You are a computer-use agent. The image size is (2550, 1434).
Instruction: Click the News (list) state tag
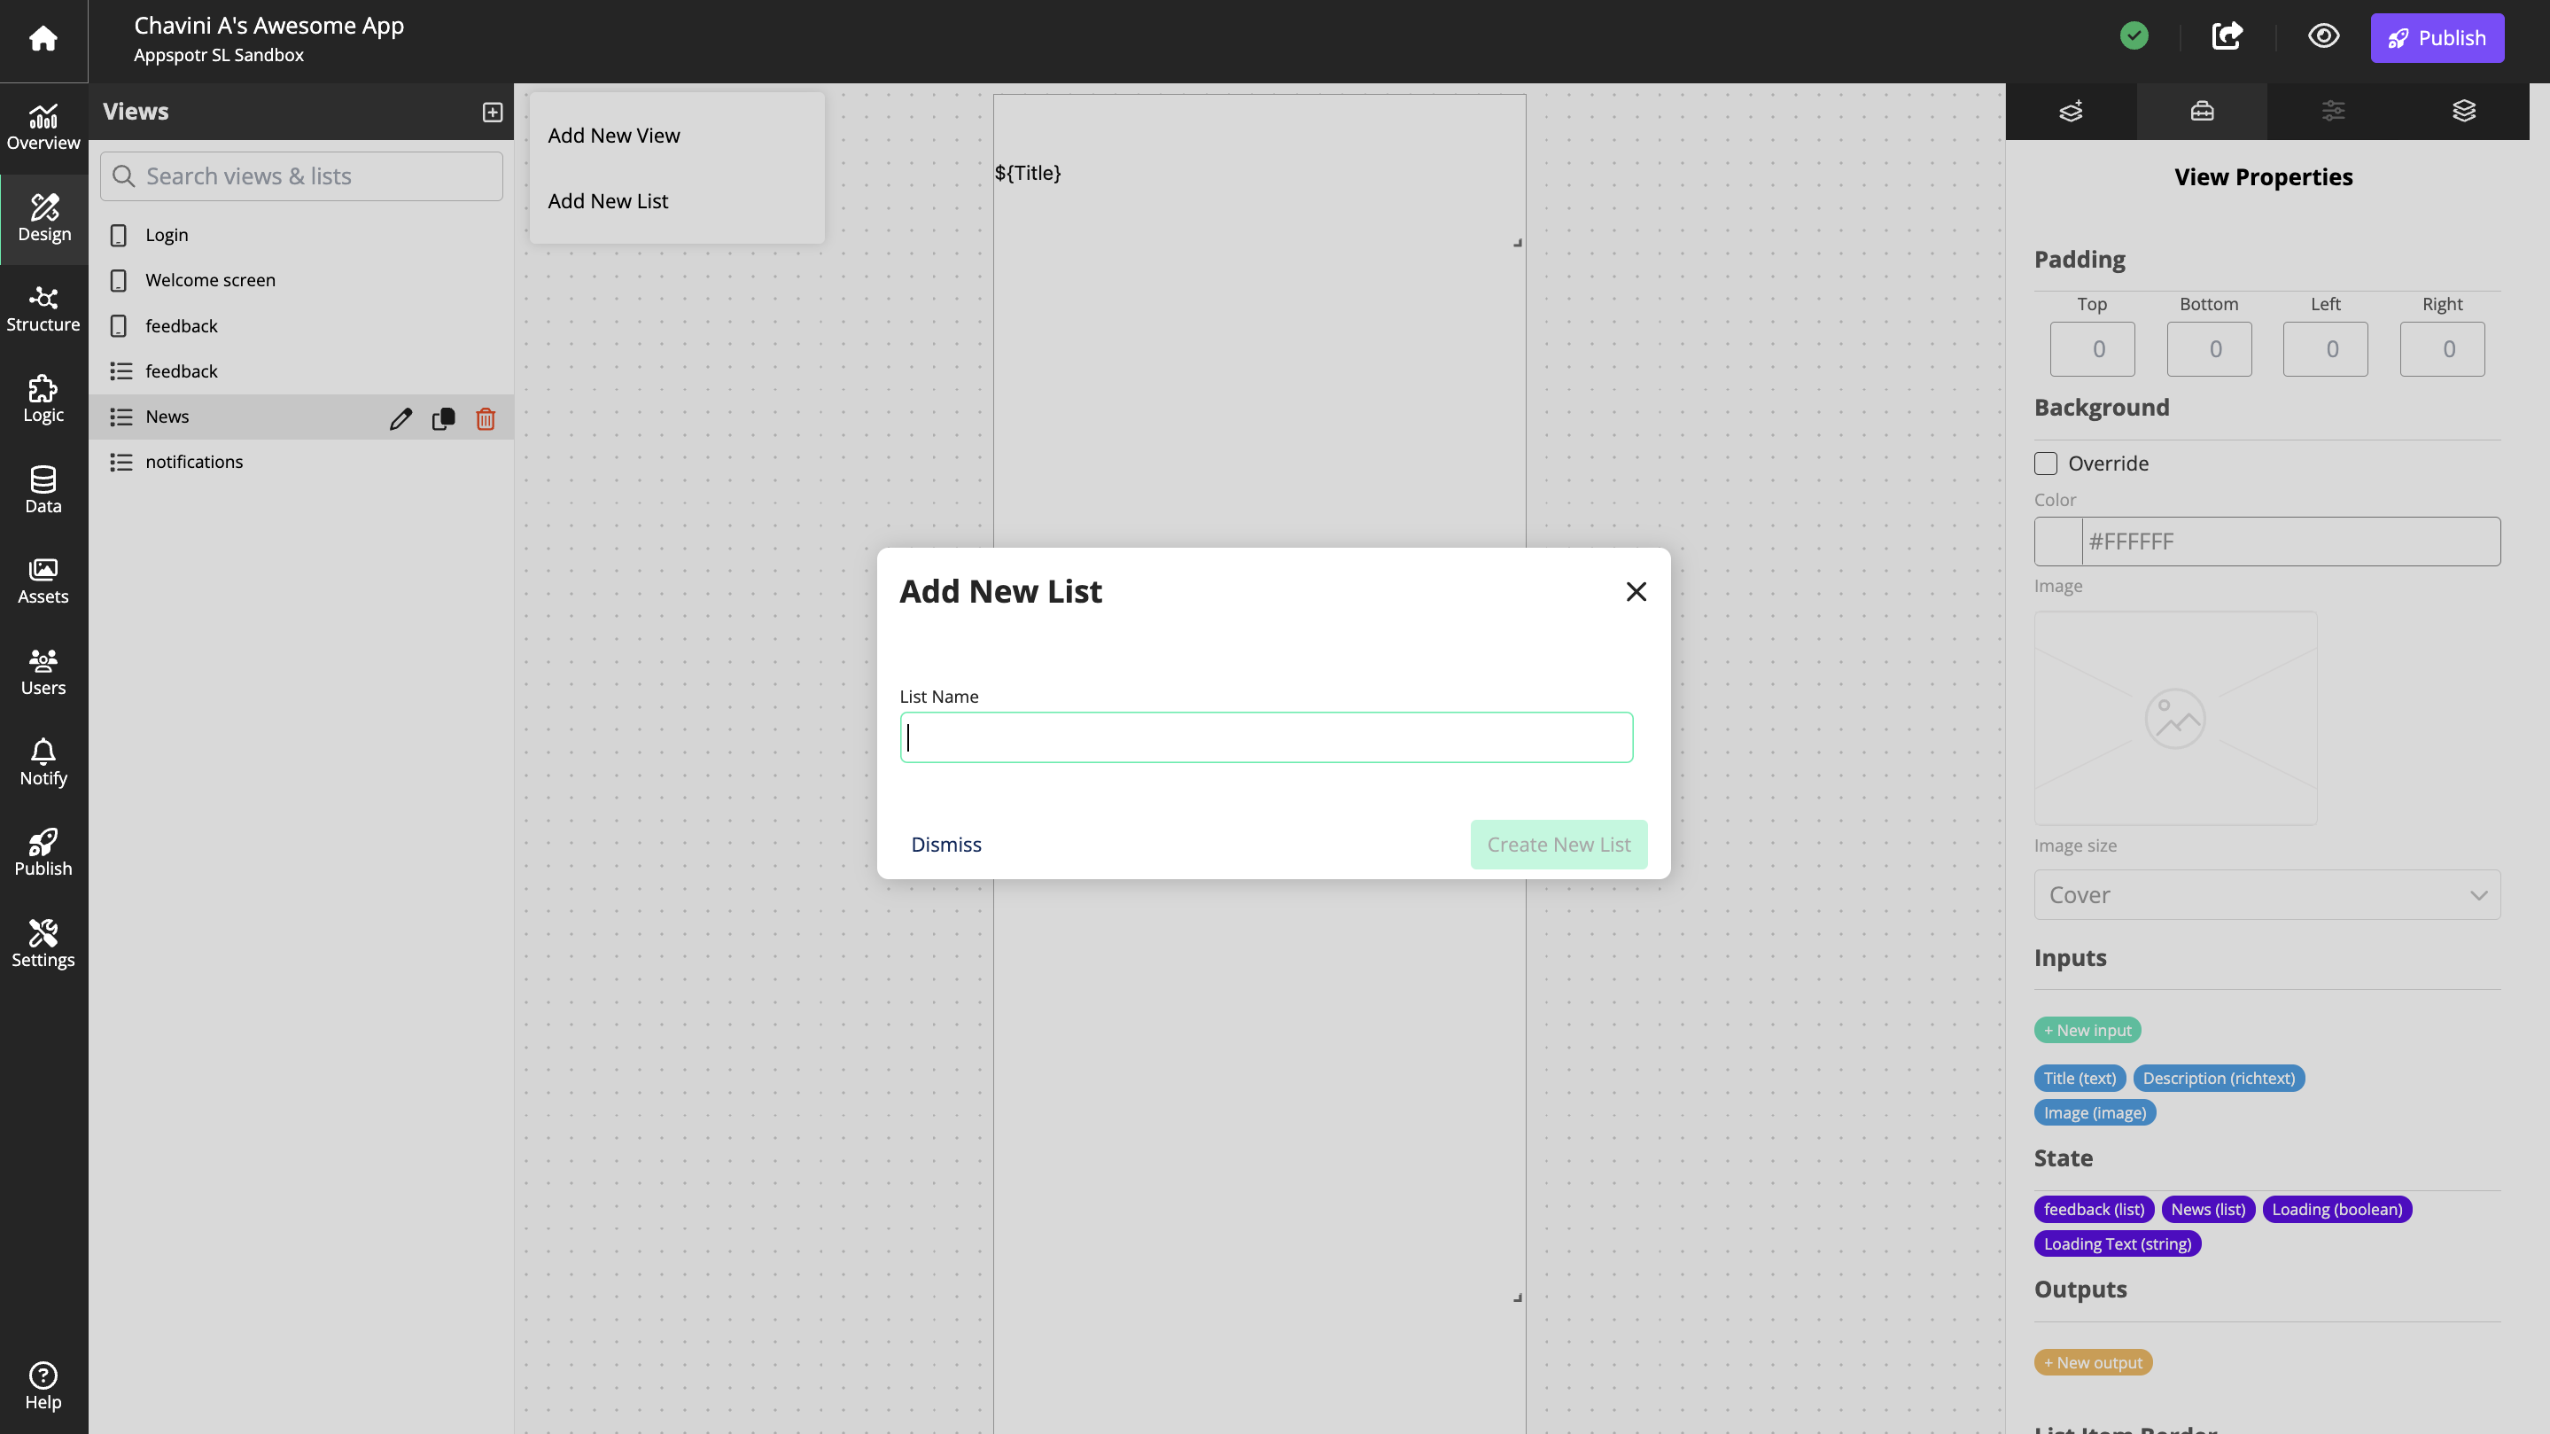pos(2209,1209)
